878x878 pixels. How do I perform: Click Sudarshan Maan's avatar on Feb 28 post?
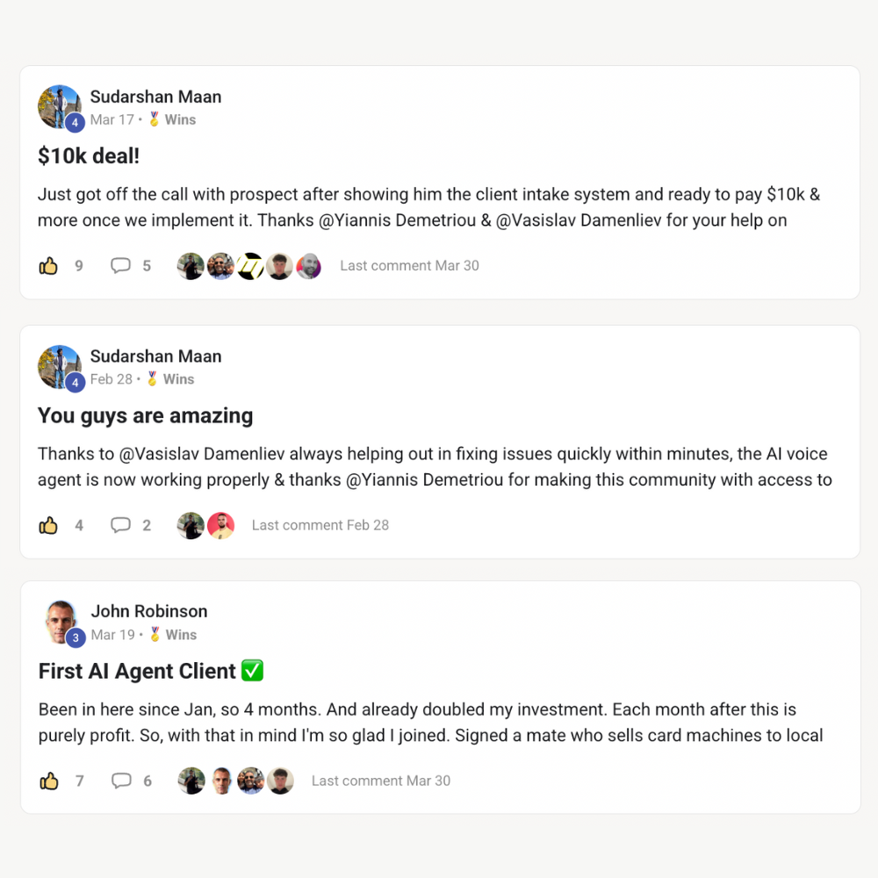(60, 367)
